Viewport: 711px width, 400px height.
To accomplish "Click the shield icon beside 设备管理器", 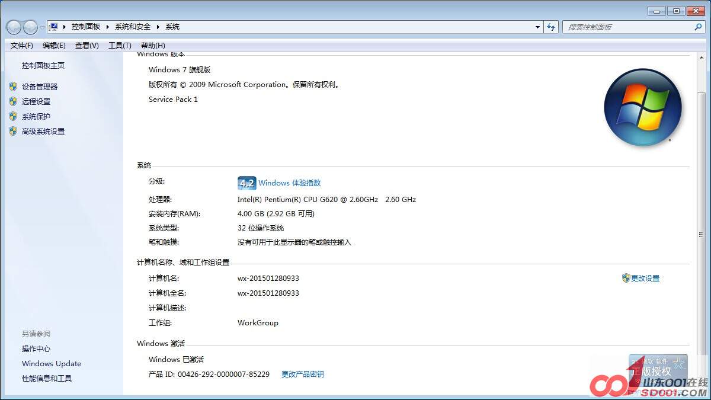I will click(13, 87).
